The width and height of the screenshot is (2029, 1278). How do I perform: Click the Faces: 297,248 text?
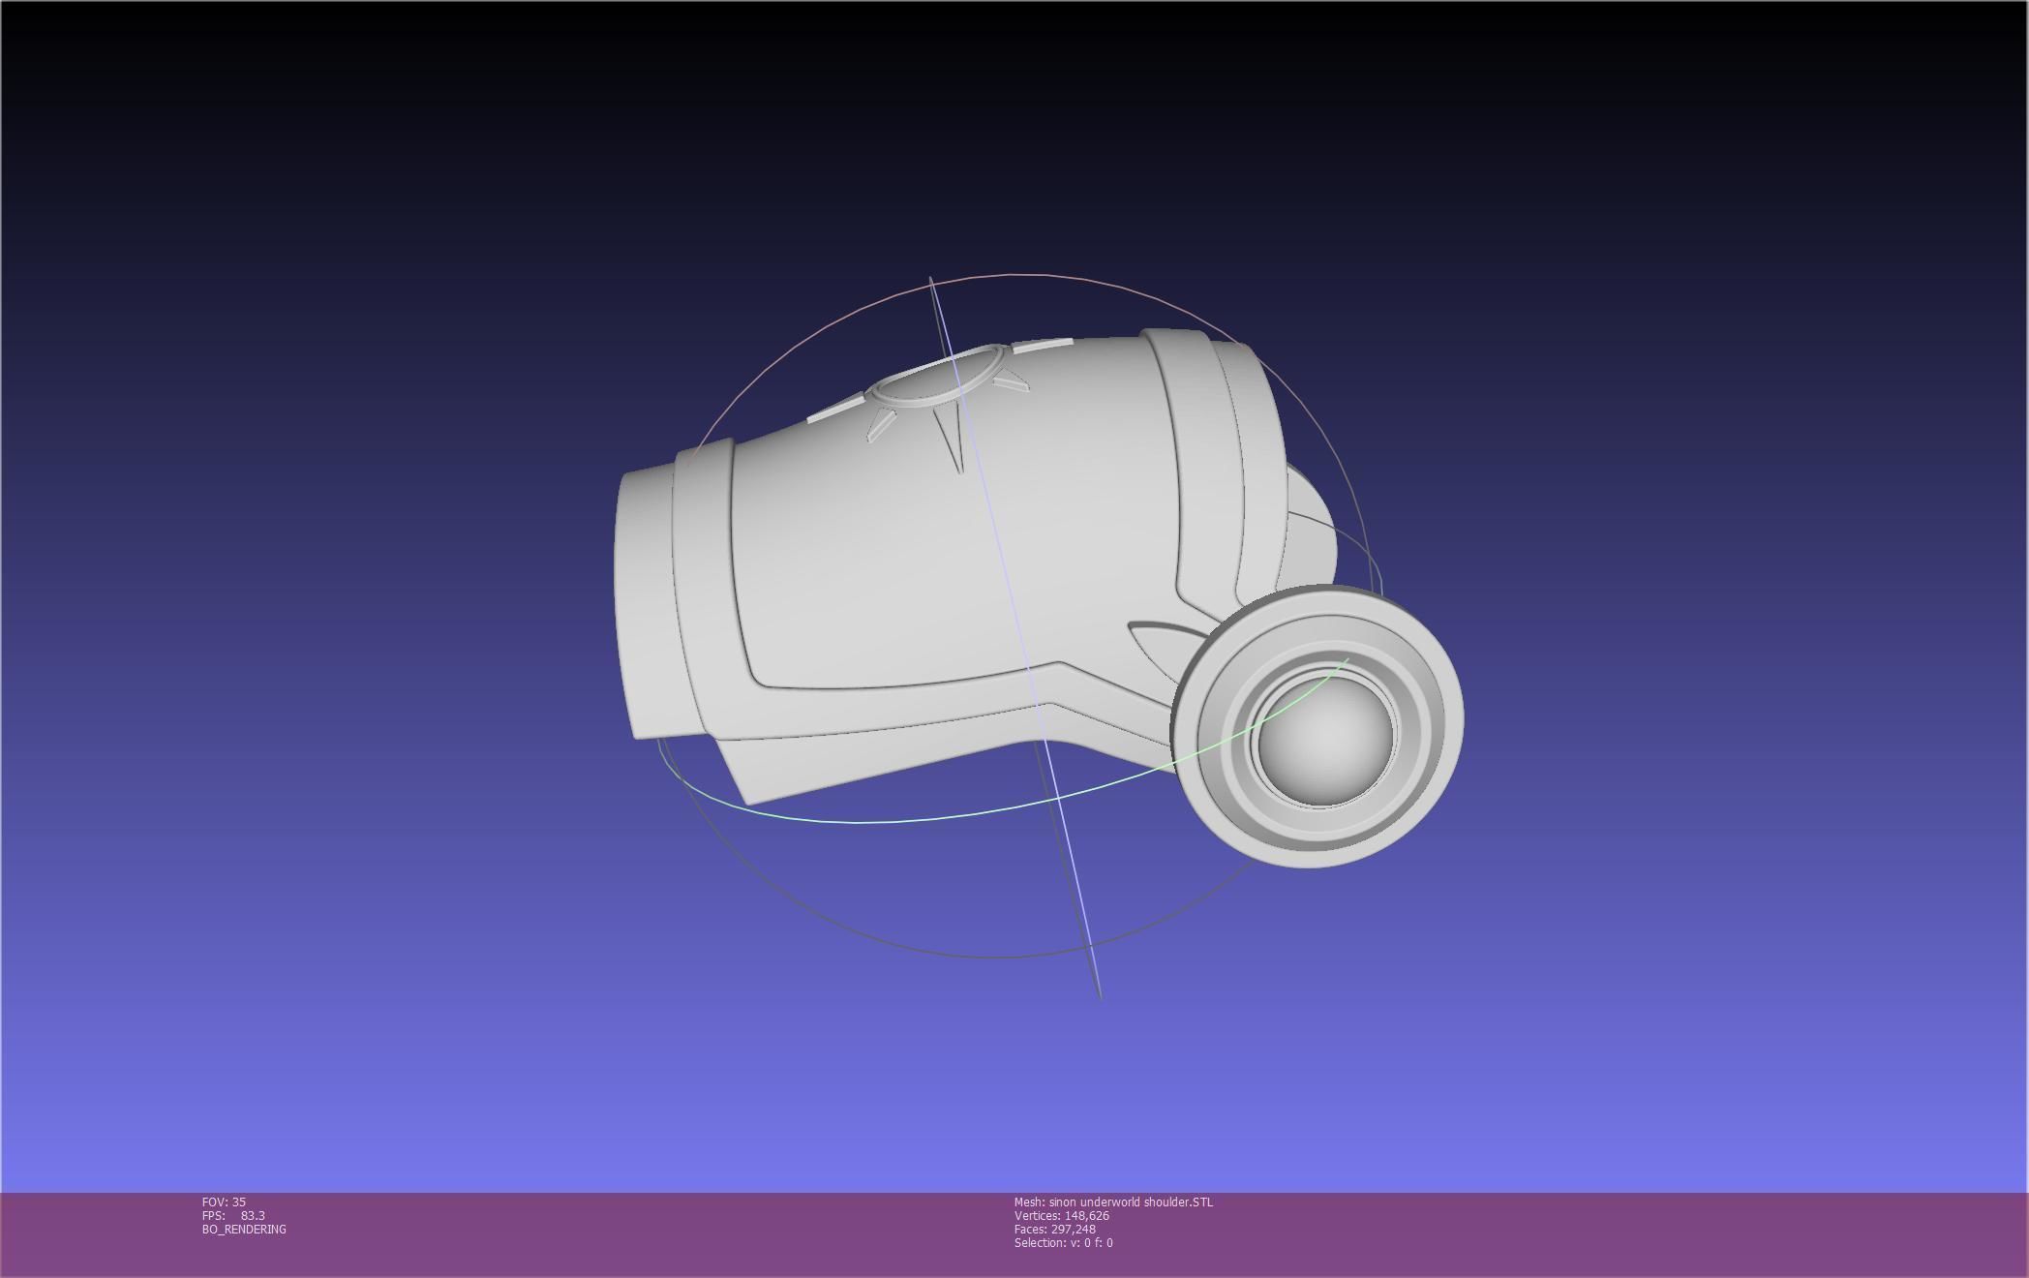pyautogui.click(x=1054, y=1229)
